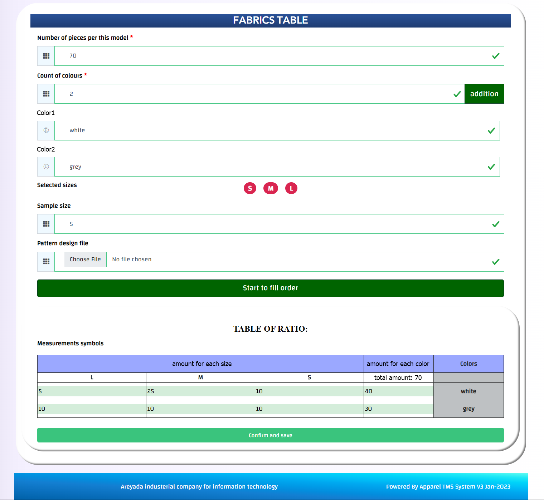
Task: Click grid icon beside Sample size field
Action: (x=46, y=224)
